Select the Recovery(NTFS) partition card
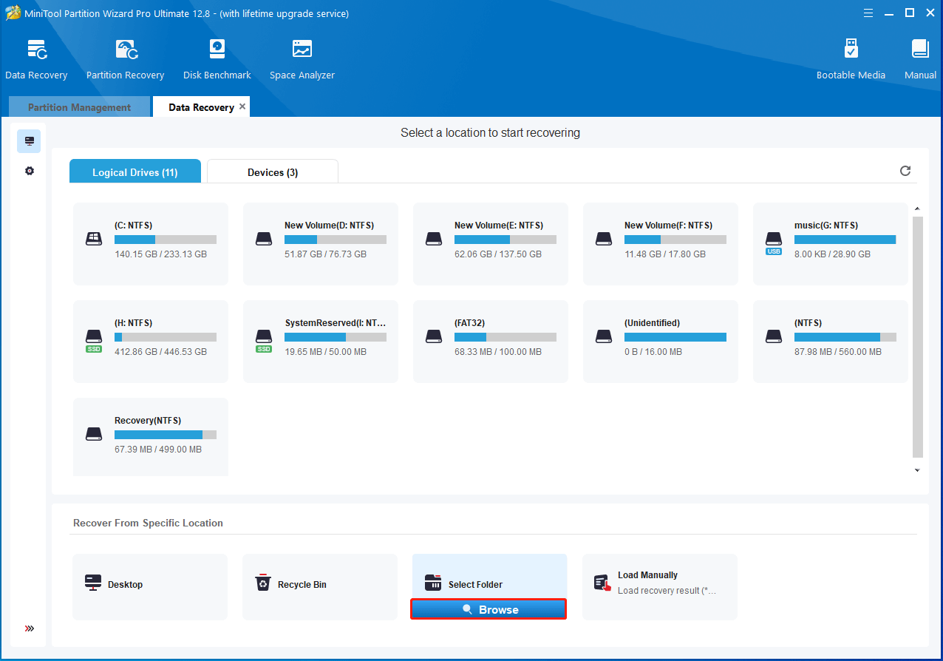Image resolution: width=943 pixels, height=661 pixels. click(151, 437)
